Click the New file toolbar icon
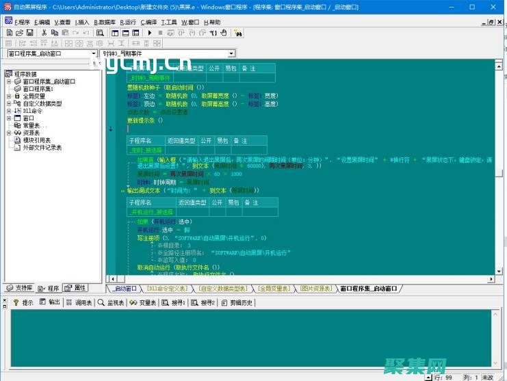Viewport: 507px width, 381px height. pos(9,32)
